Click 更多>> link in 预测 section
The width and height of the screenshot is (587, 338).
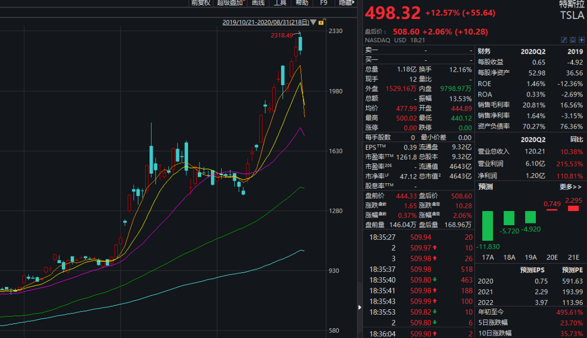571,187
